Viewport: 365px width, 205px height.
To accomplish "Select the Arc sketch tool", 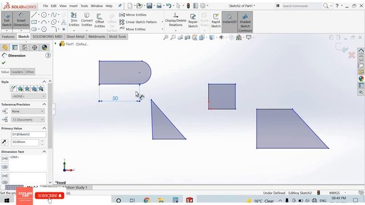I will click(44, 22).
